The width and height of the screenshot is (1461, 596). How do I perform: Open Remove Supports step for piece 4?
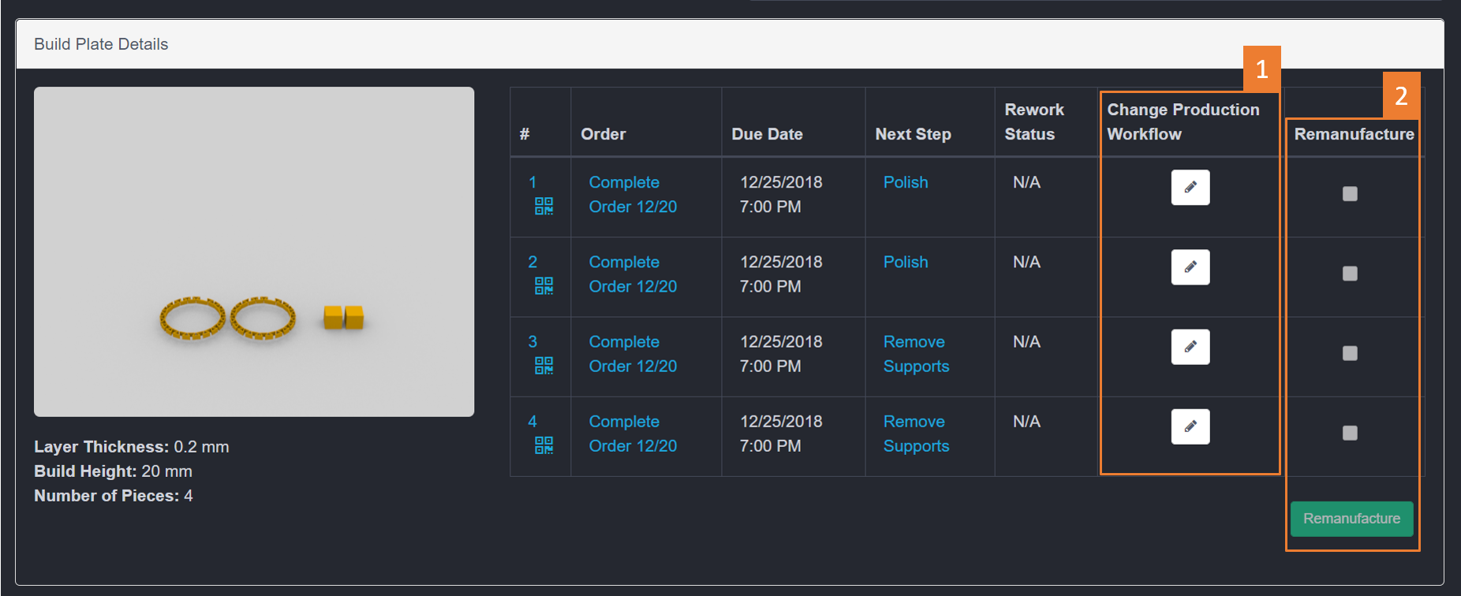915,434
